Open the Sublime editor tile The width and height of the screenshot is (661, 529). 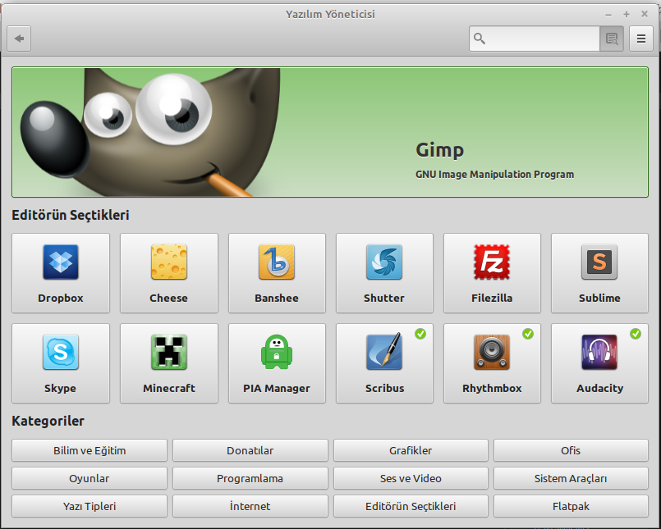(599, 273)
